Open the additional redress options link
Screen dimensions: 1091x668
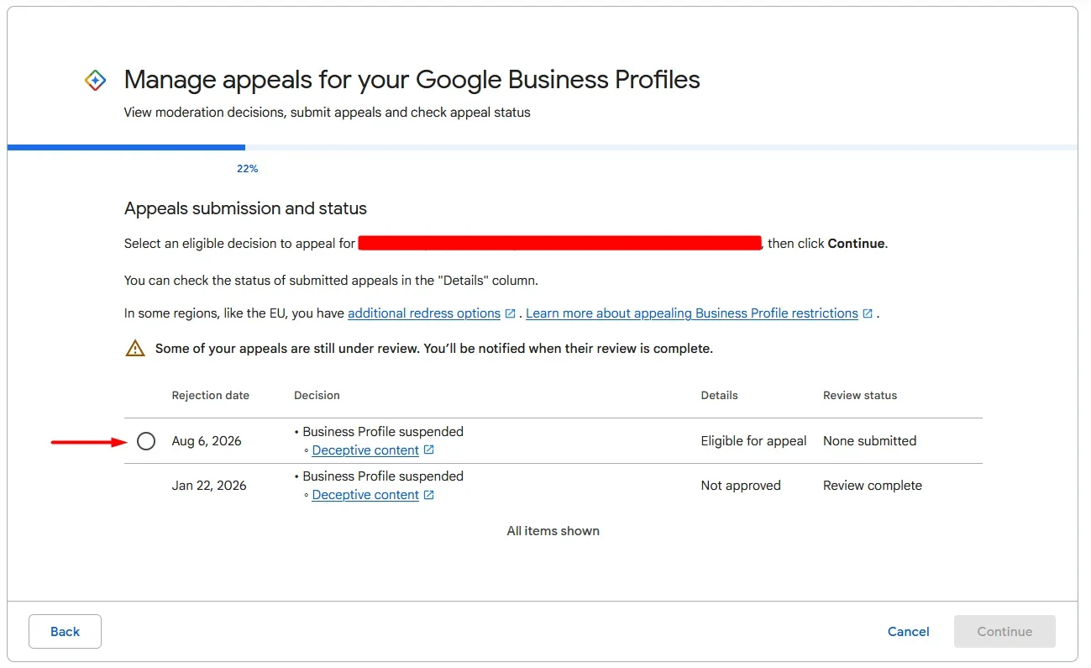coord(424,313)
